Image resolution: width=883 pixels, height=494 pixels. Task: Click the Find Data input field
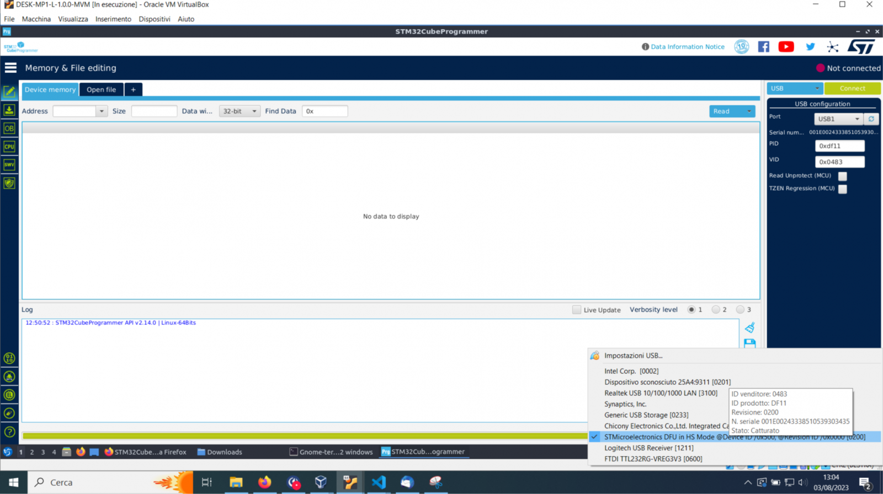point(325,111)
